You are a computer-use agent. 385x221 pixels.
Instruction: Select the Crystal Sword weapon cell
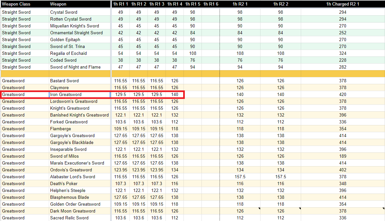click(x=80, y=12)
